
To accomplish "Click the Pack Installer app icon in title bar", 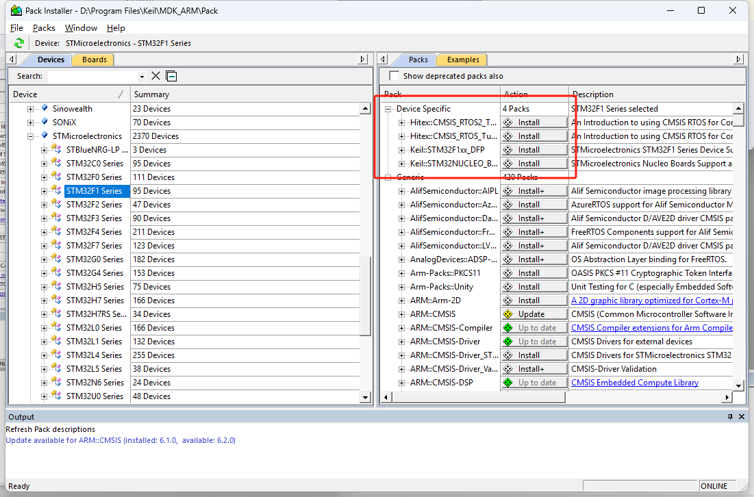I will tap(16, 10).
